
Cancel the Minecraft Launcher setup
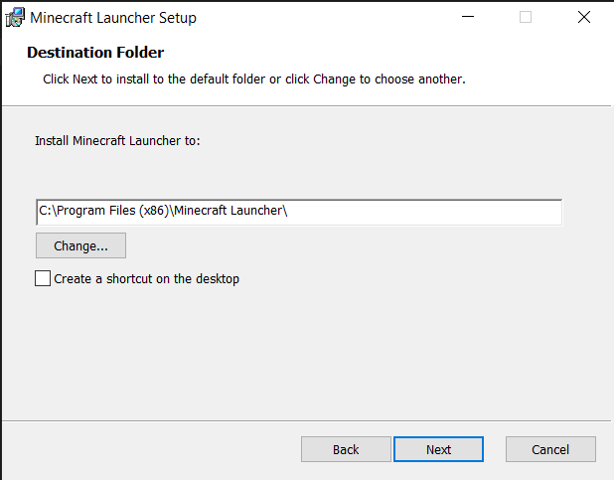[550, 449]
